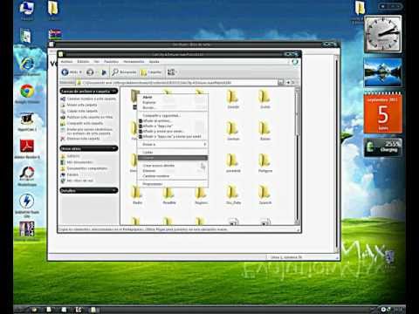
Task: Open the German folder
Action: (x=233, y=131)
